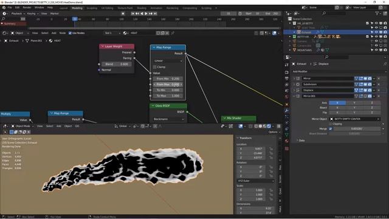Viewport: 389px width, 219px height.
Task: Open the Node menu in the shader editor
Action: click(63, 33)
